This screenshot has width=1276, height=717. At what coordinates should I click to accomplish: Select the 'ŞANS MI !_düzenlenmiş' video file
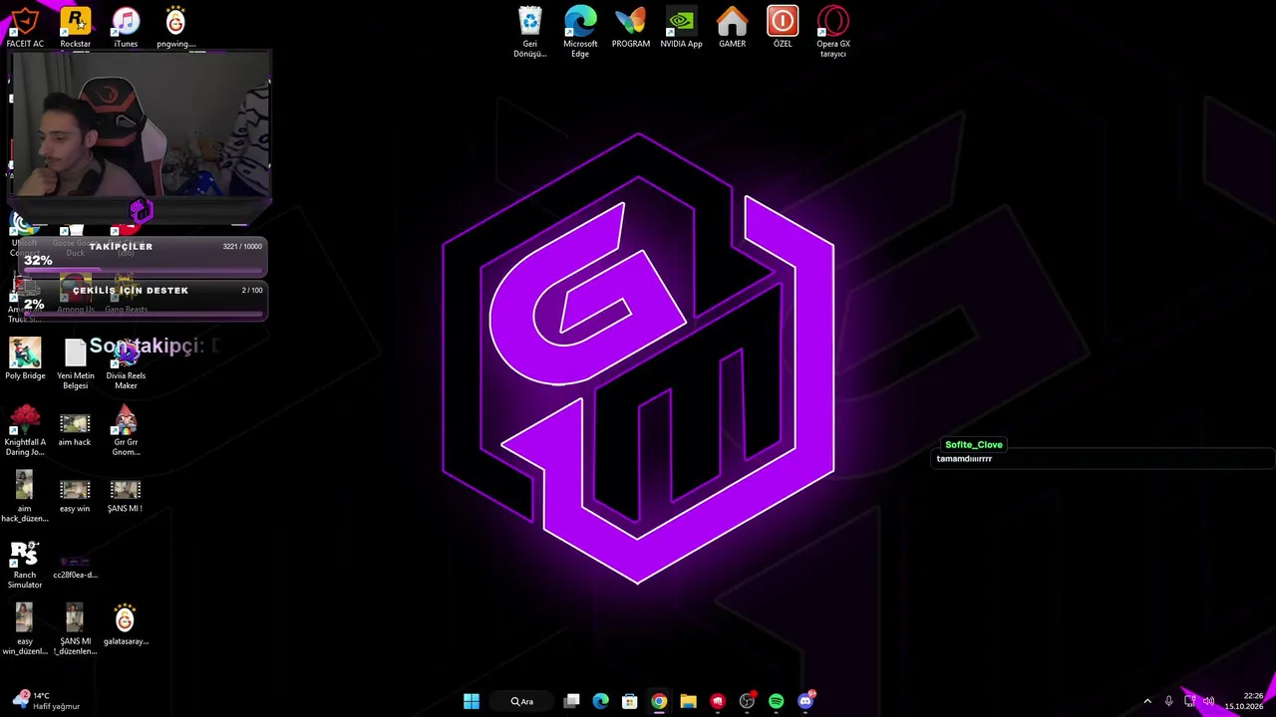pos(75,630)
